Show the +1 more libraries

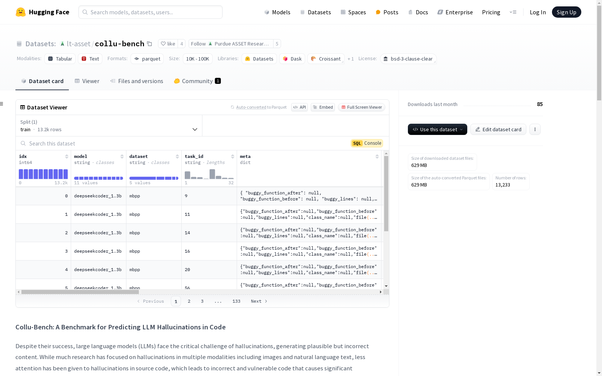[351, 59]
